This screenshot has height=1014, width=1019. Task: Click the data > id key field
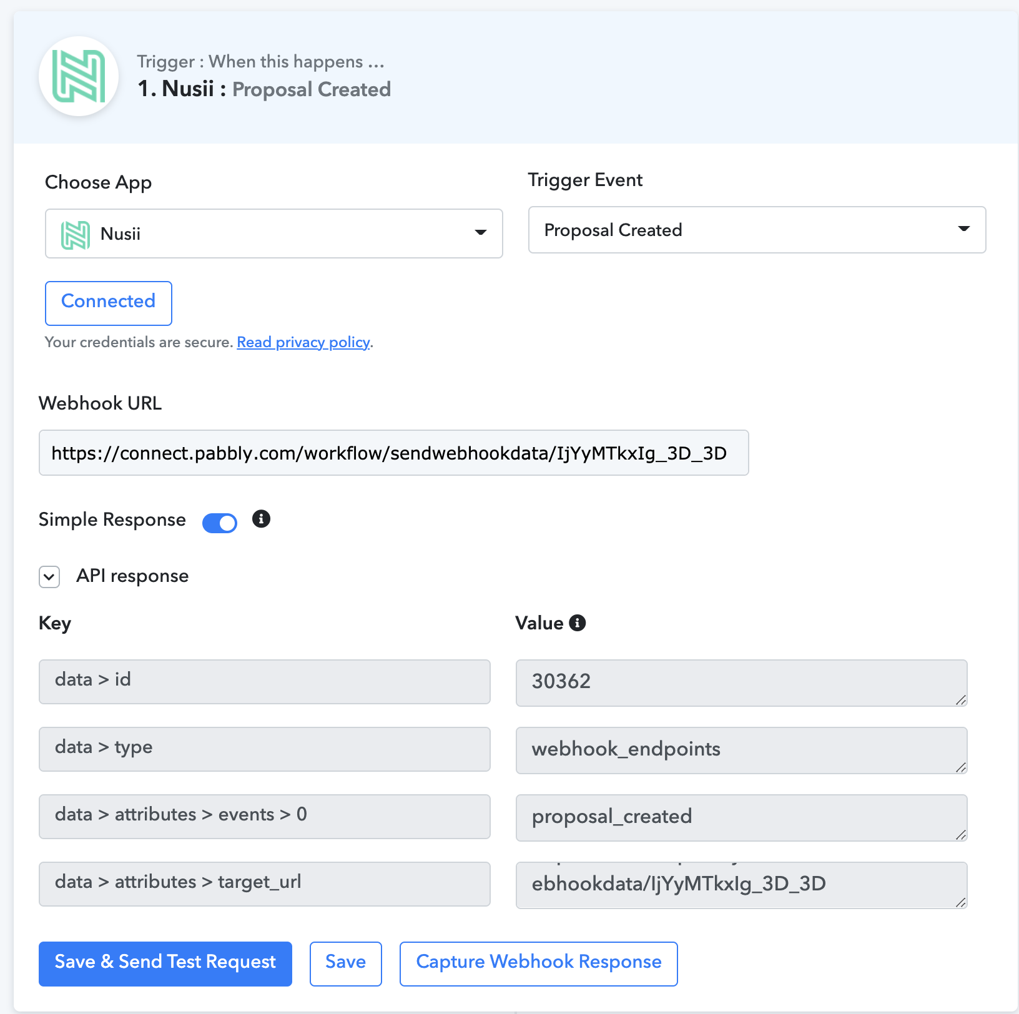[265, 682]
